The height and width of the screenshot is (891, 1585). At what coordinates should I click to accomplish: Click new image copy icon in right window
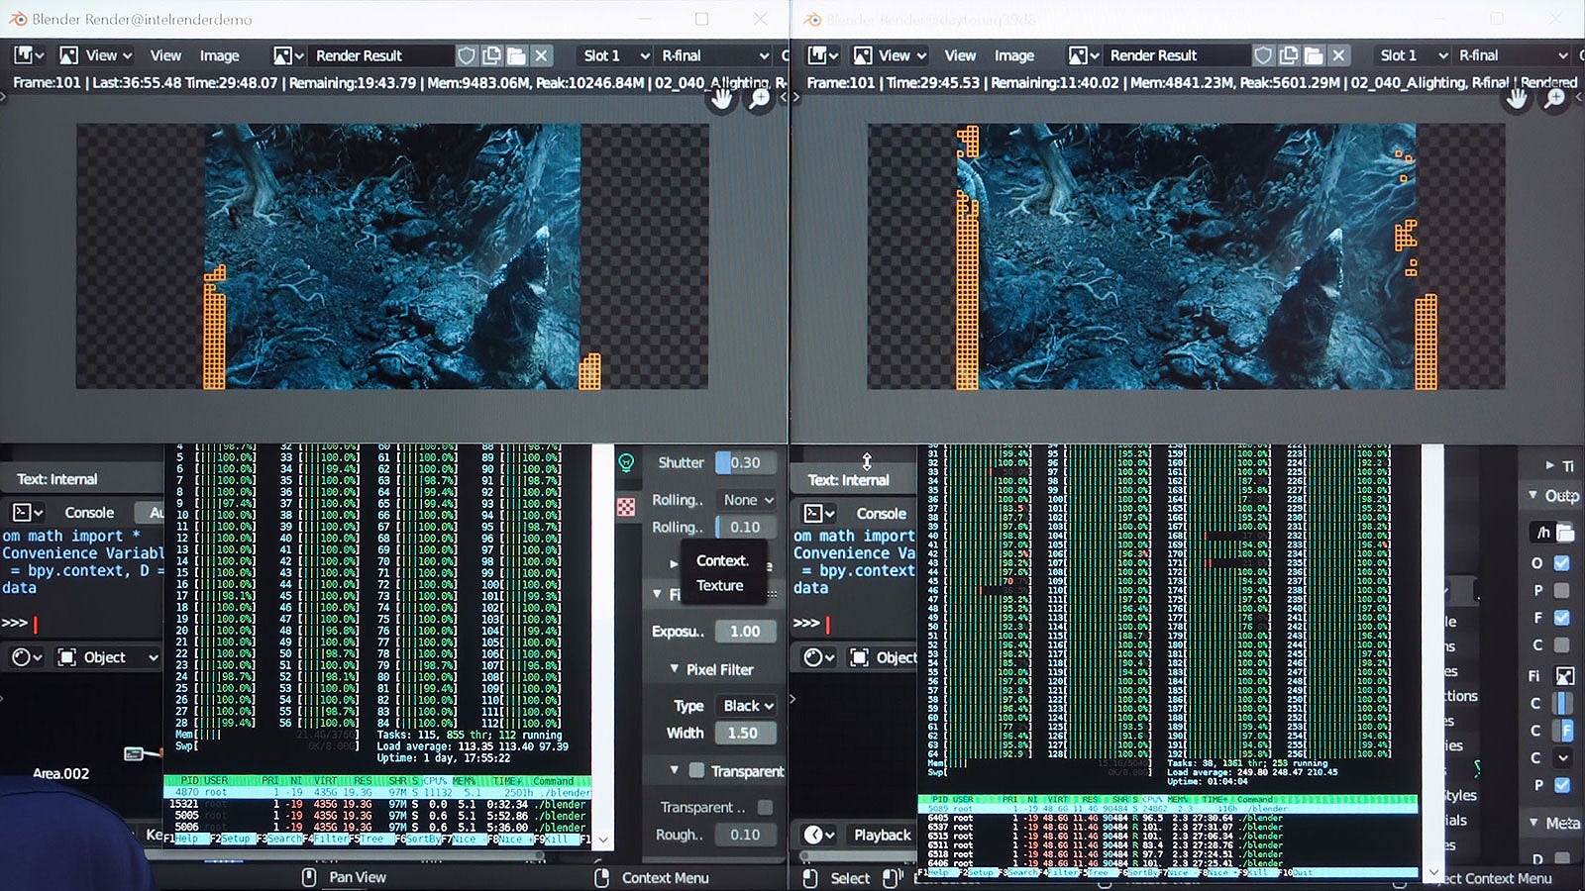tap(1289, 55)
